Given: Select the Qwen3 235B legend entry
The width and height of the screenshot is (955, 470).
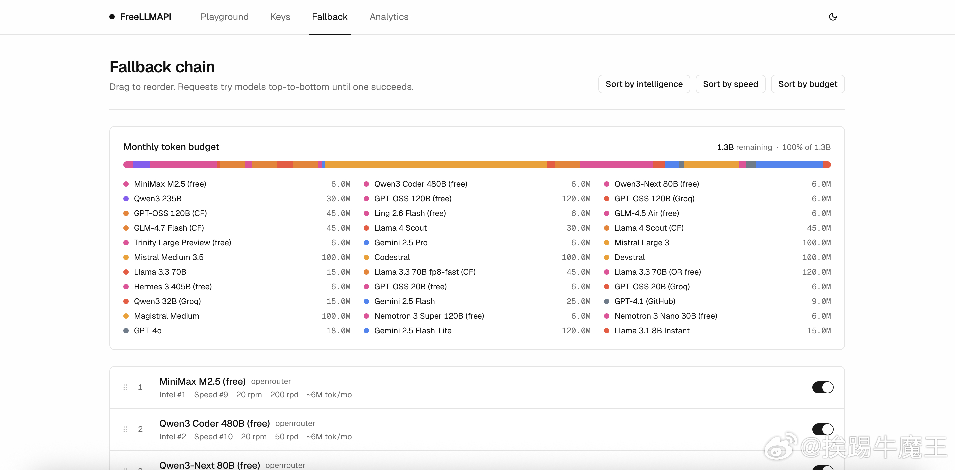Looking at the screenshot, I should [x=237, y=199].
